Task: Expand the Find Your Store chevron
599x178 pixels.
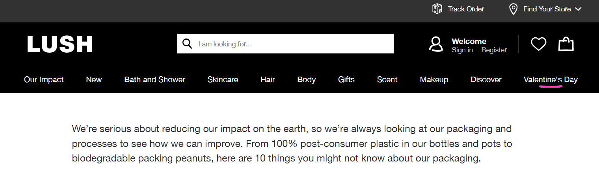Action: [578, 9]
